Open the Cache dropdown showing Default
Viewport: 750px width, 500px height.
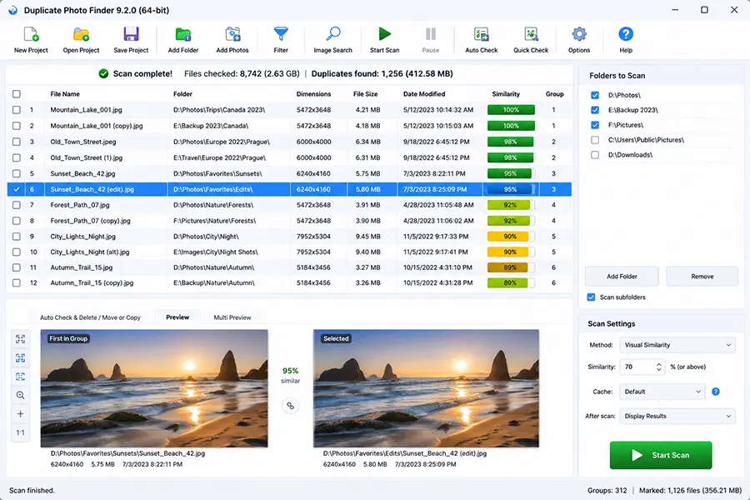tap(662, 392)
